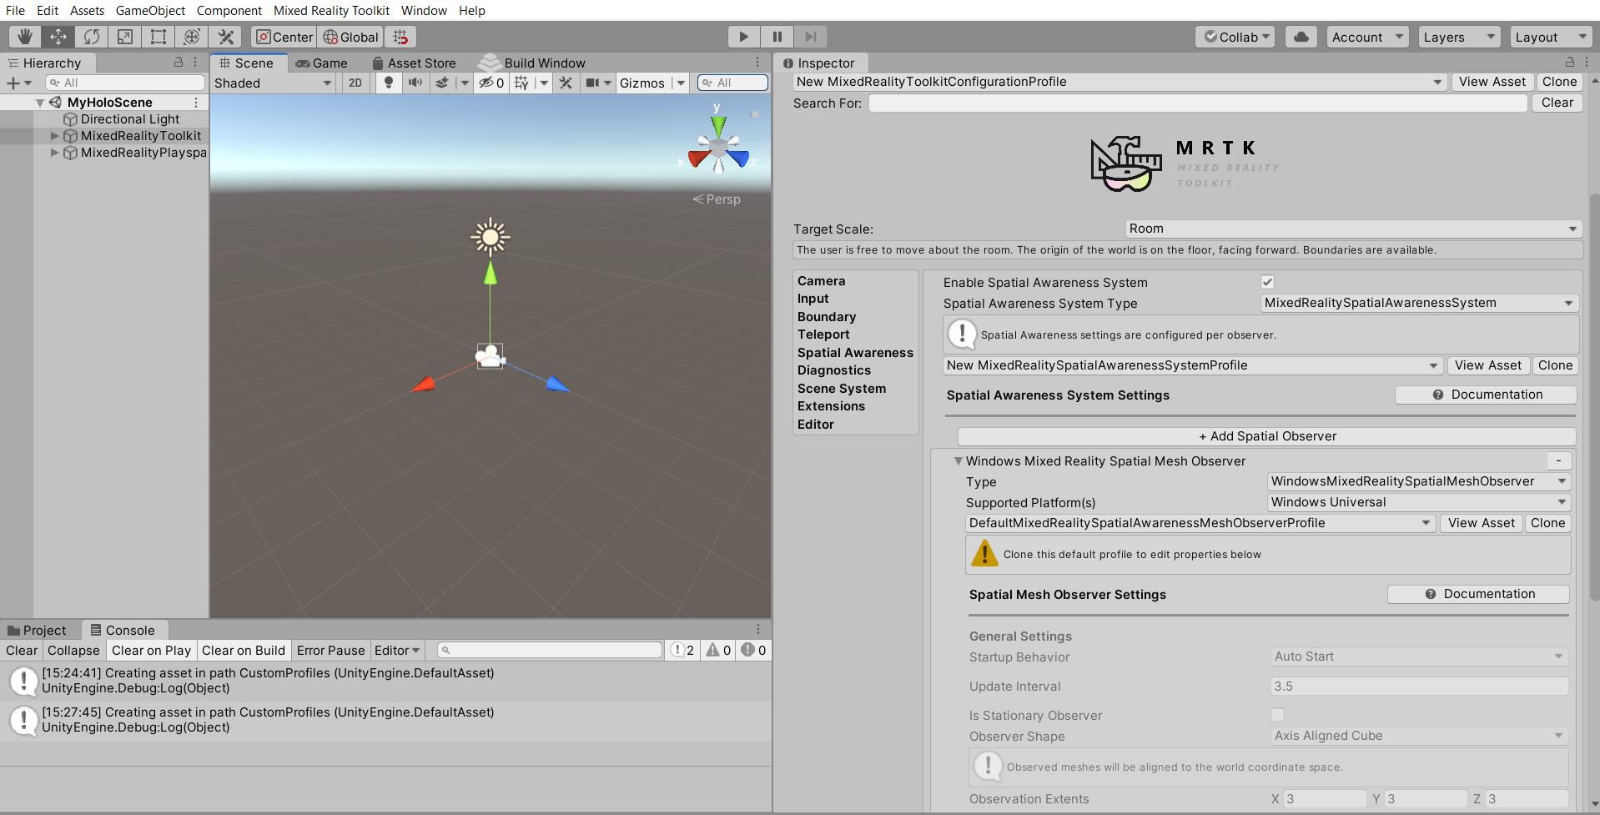Select the Hand pan tool
Screen dimensions: 1600x815
coord(24,37)
